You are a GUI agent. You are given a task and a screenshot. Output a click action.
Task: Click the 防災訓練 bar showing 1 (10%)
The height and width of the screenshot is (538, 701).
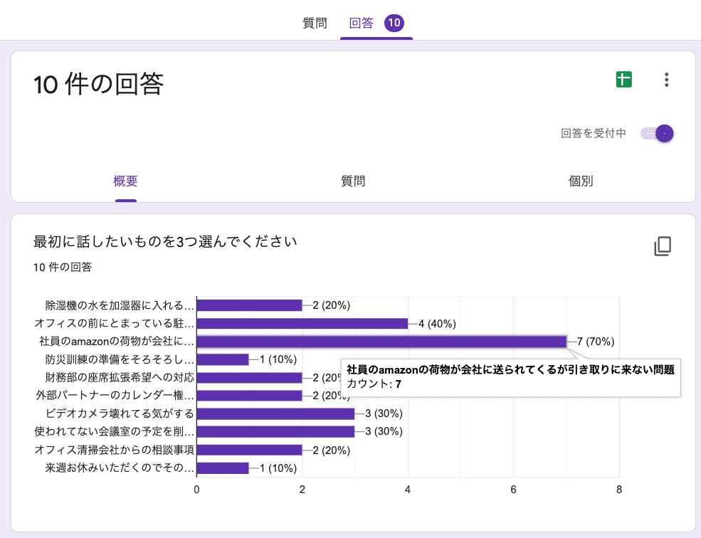pyautogui.click(x=223, y=359)
